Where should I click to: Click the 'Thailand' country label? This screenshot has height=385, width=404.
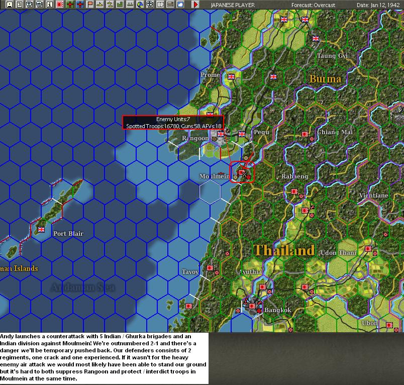click(x=284, y=250)
